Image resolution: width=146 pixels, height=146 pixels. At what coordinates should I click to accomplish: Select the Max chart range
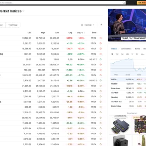(x=142, y=54)
